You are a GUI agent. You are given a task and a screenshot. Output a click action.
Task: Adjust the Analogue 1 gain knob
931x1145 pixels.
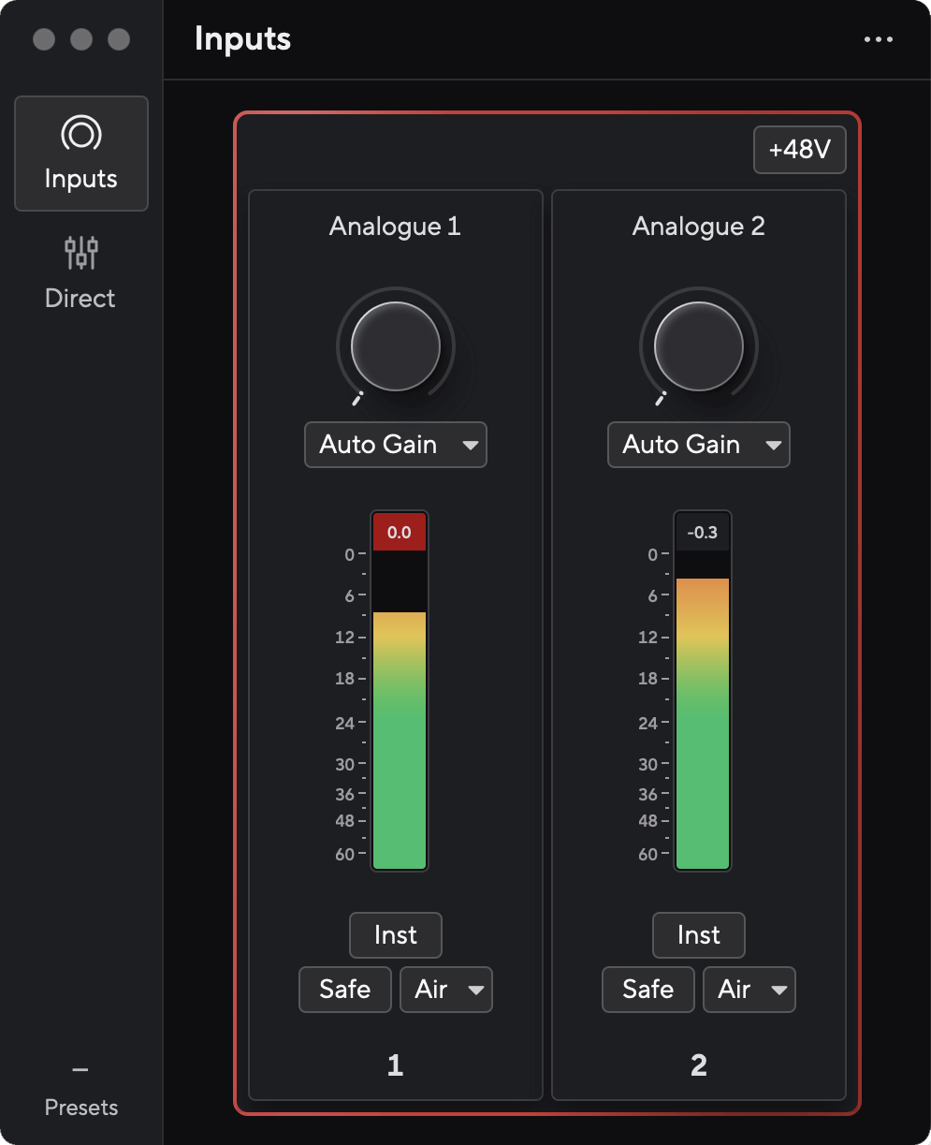click(x=395, y=346)
